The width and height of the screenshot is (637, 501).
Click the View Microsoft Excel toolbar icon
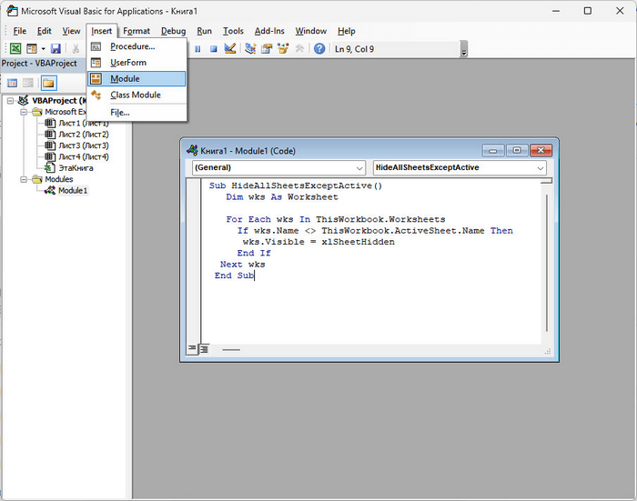(x=15, y=48)
